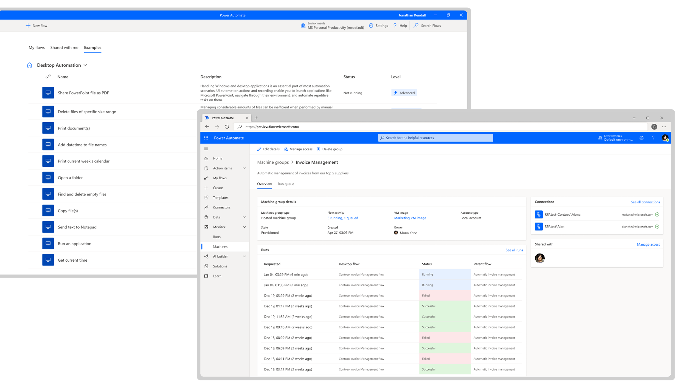Screen dimensions: 686x387
Task: Click the Advanced level badge
Action: point(404,93)
